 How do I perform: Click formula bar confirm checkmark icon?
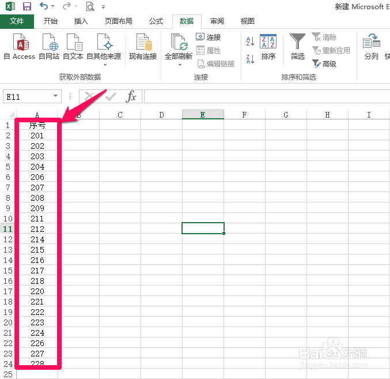(x=111, y=96)
